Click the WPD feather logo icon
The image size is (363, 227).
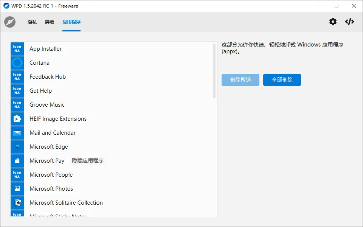(x=10, y=22)
